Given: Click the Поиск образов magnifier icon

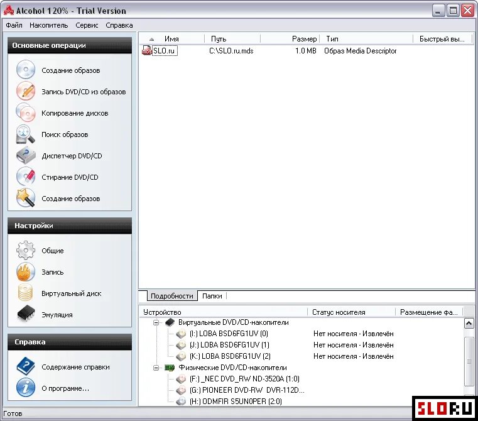Looking at the screenshot, I should [26, 134].
